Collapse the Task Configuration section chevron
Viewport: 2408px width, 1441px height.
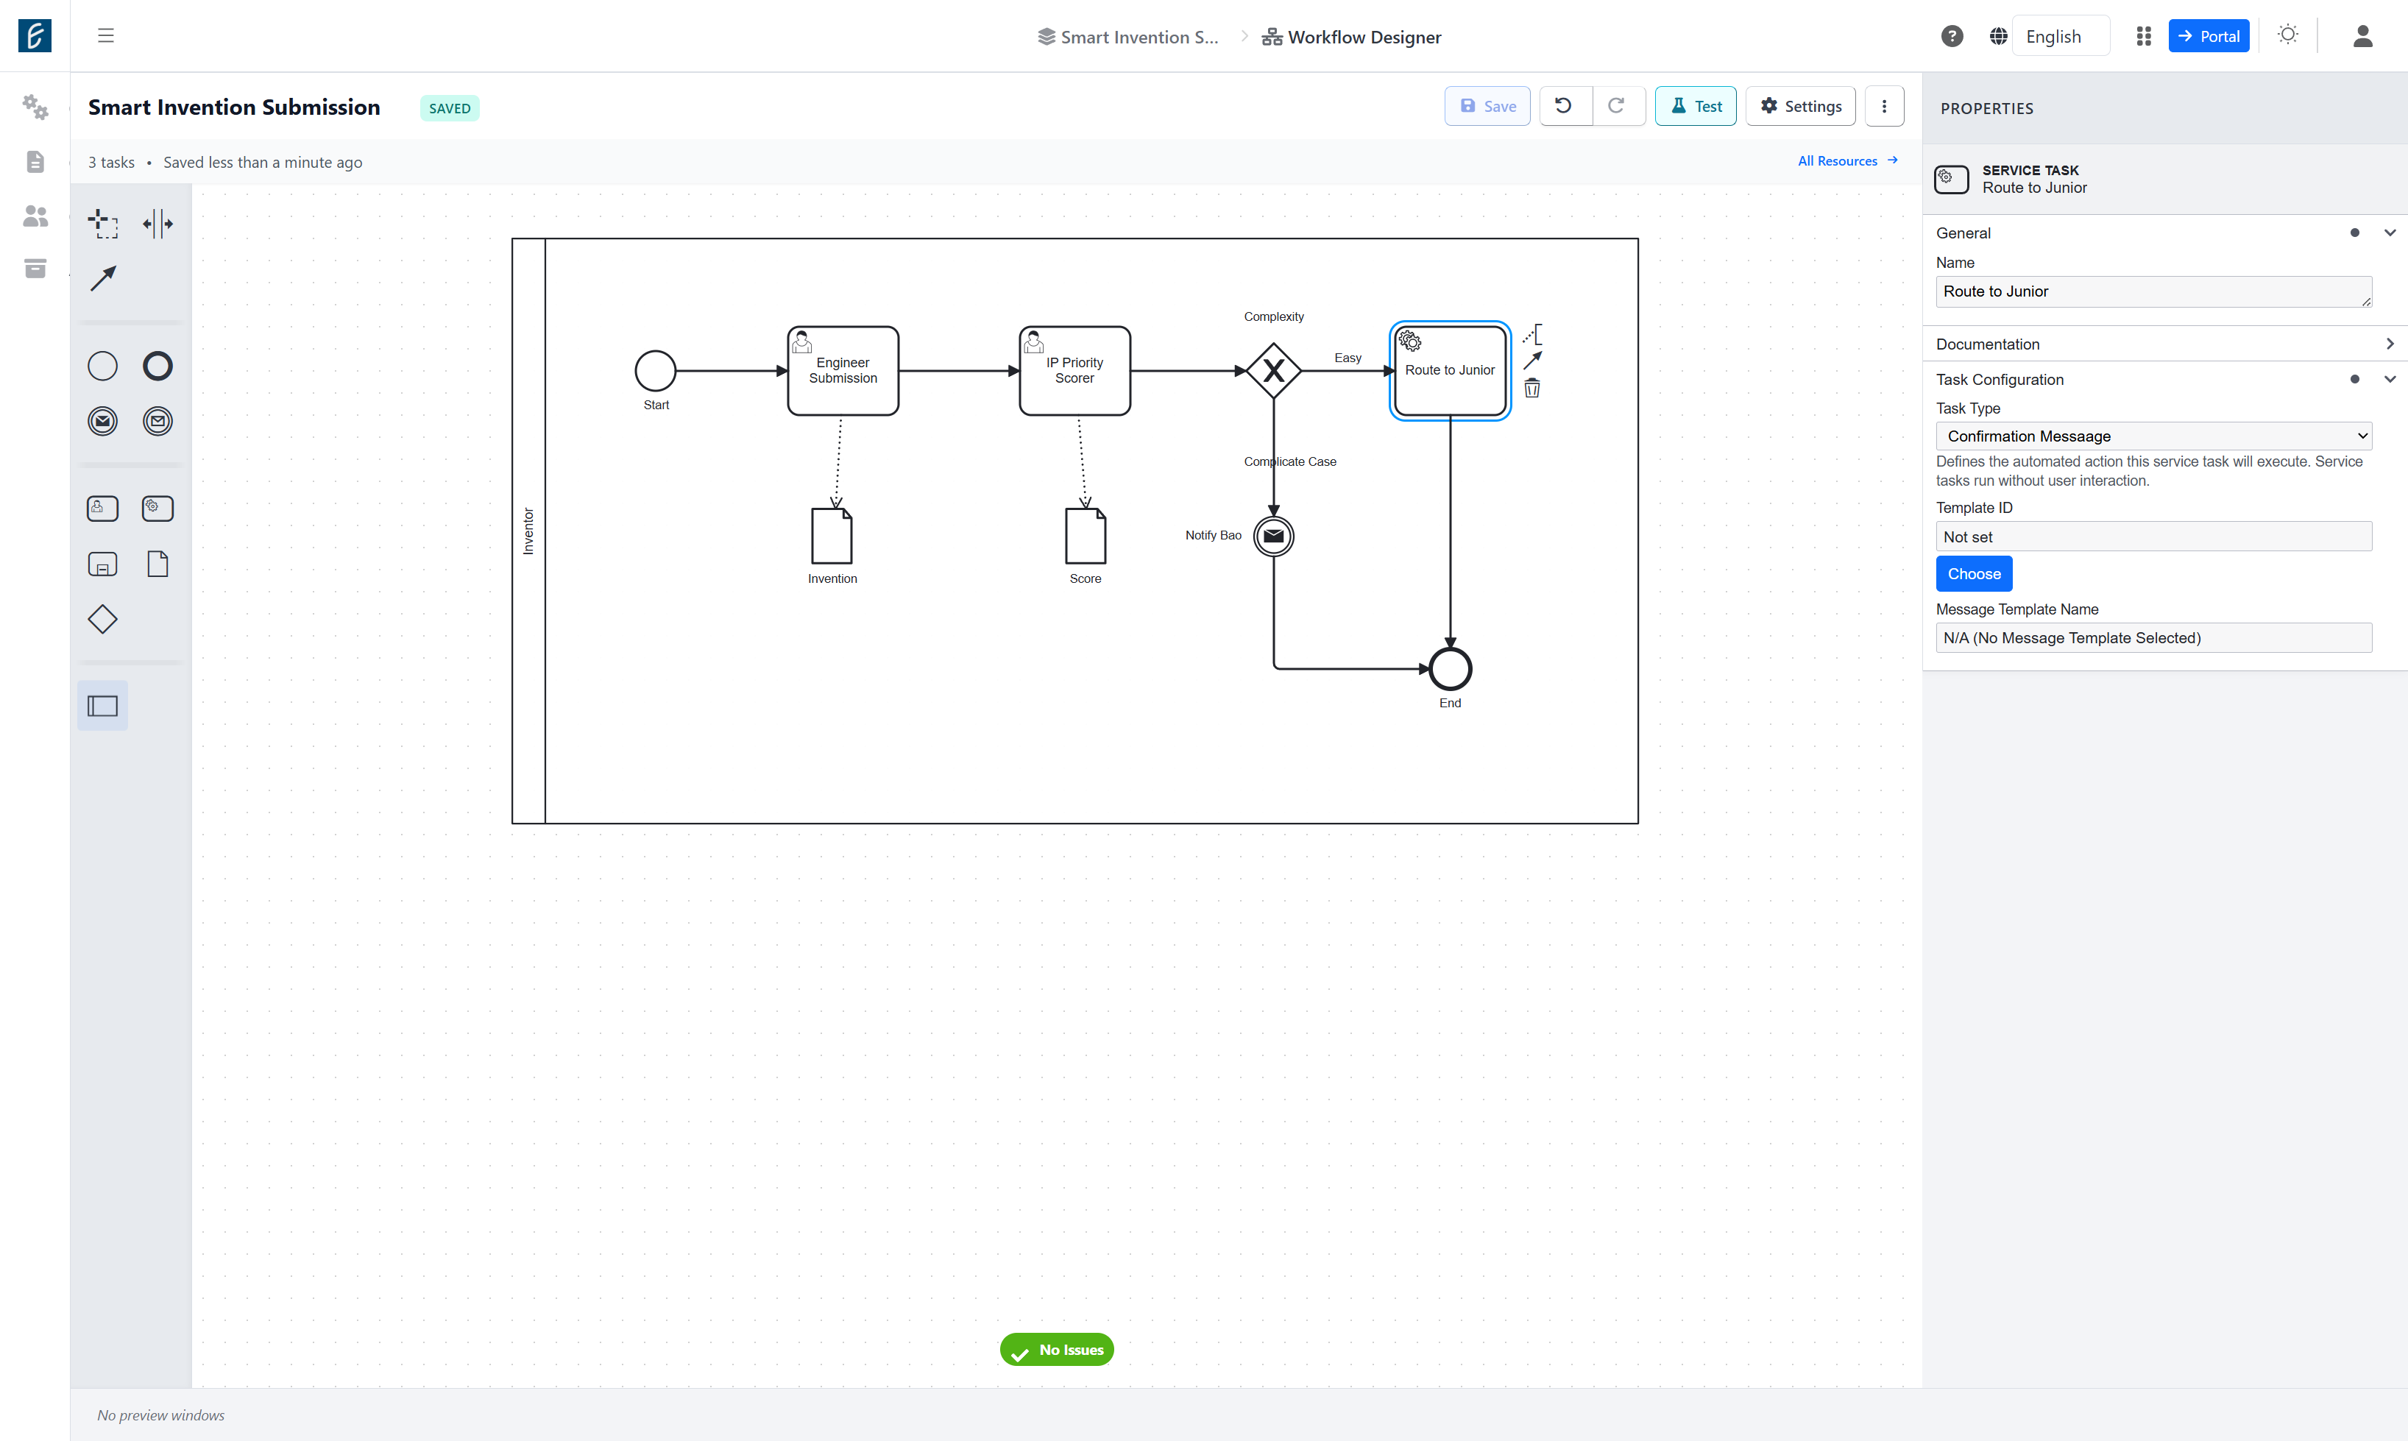2390,379
